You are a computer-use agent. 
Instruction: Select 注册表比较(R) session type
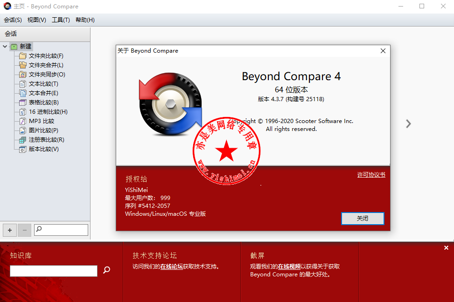coord(46,140)
